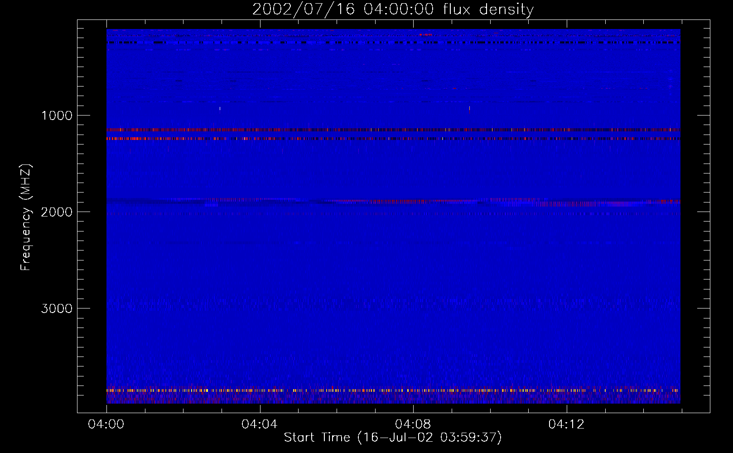Screen dimensions: 733x453
Task: Click the plot title '2002/07/16 04:00:00 flux density'
Action: tap(393, 9)
